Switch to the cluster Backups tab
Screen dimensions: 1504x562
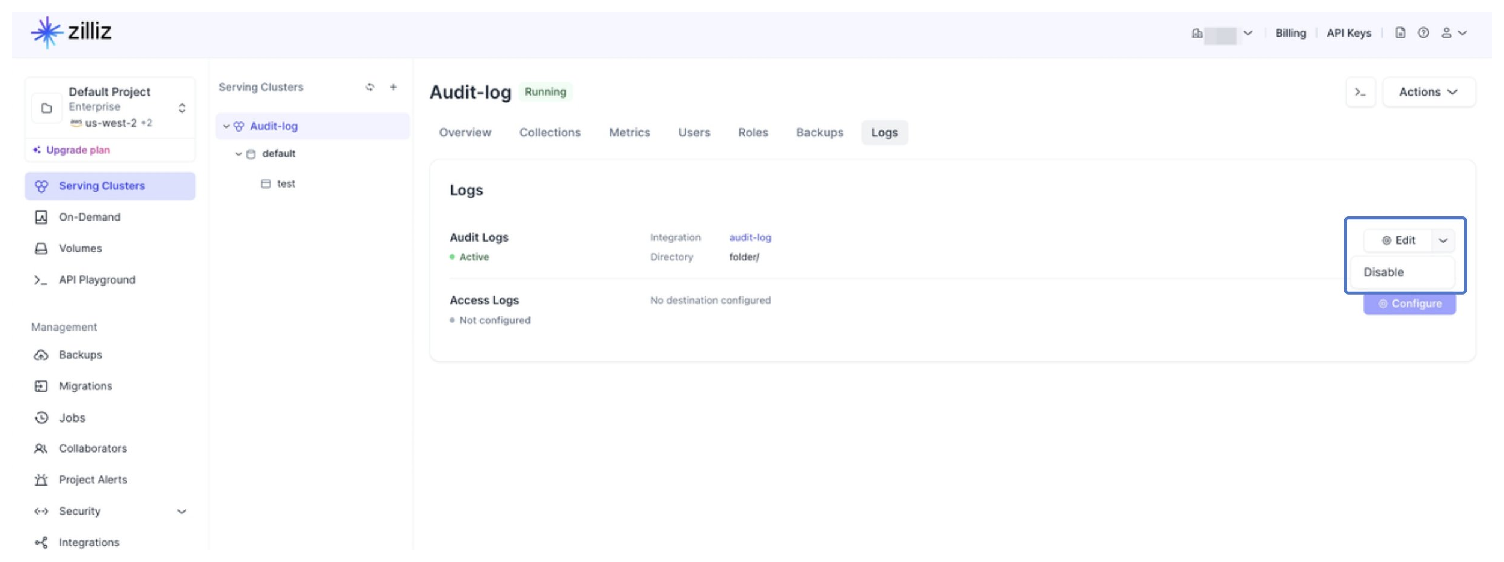[x=819, y=132]
